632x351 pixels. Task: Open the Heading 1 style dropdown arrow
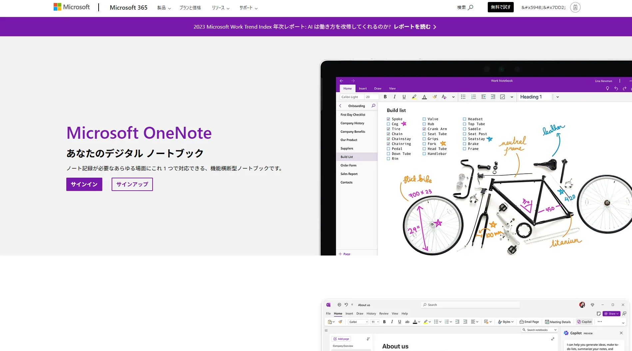click(x=557, y=97)
